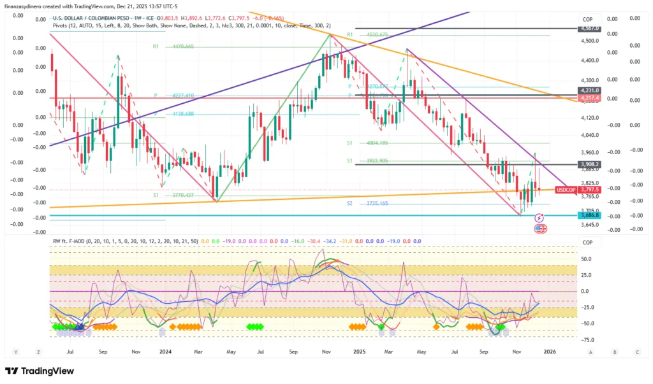Click the A scale button at bottom right
The height and width of the screenshot is (384, 653).
pyautogui.click(x=591, y=352)
